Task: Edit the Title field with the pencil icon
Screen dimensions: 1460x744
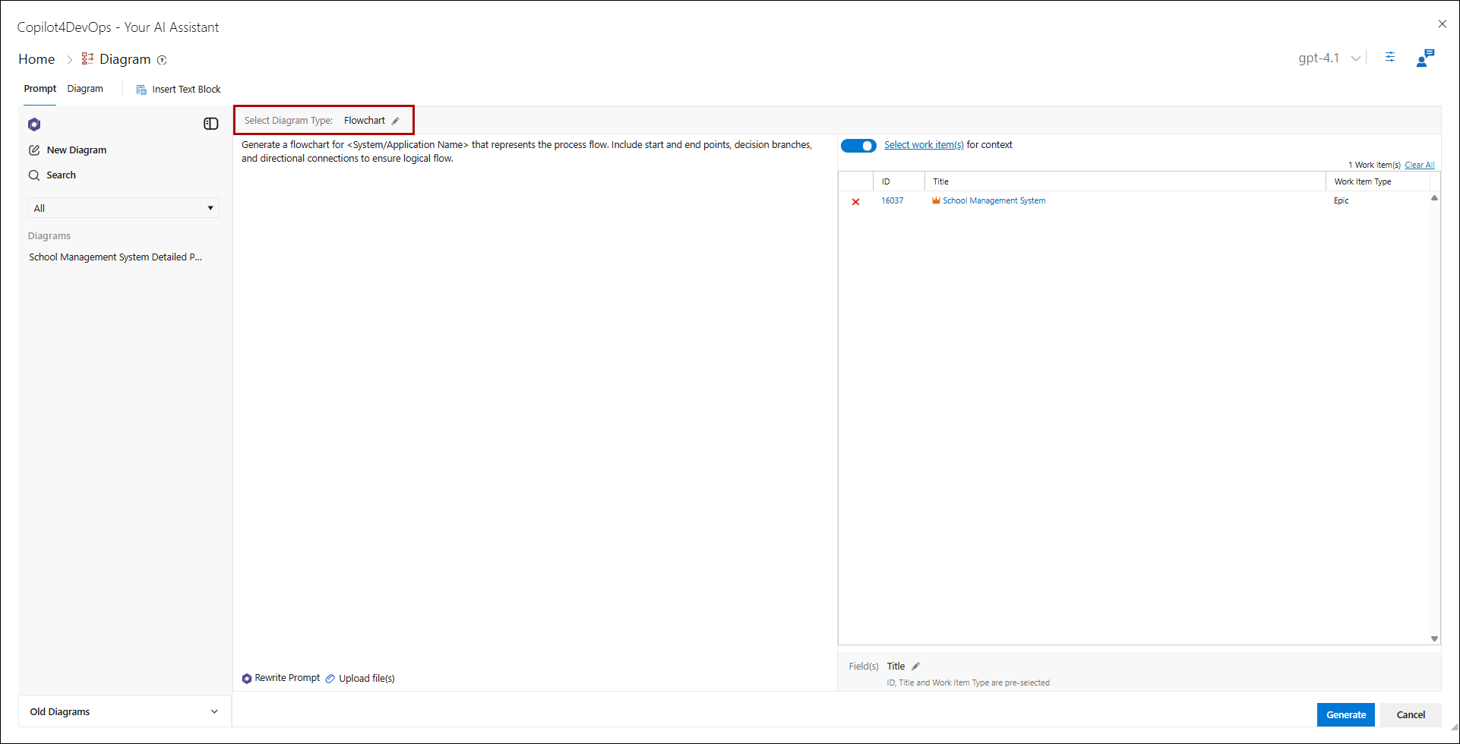Action: (915, 667)
